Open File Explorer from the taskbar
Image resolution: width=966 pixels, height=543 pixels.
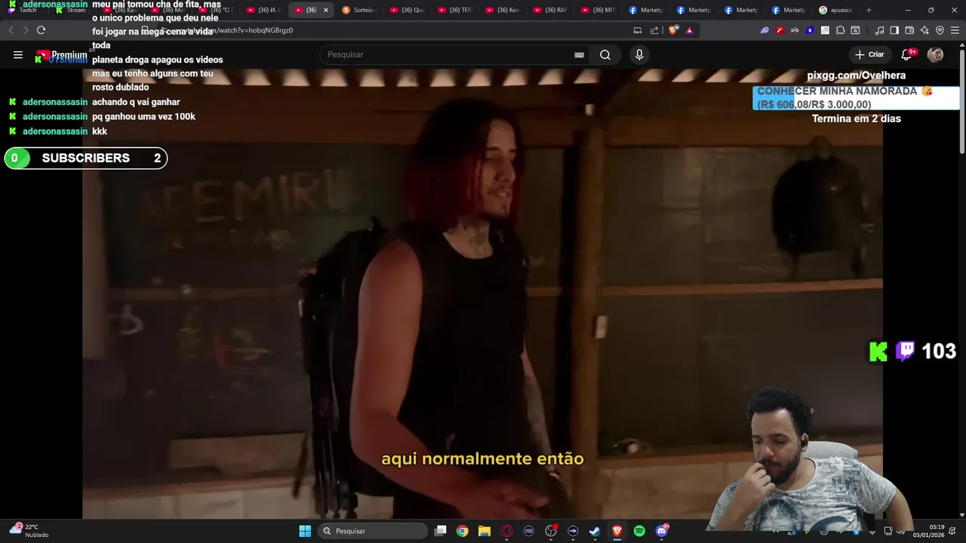pyautogui.click(x=485, y=531)
